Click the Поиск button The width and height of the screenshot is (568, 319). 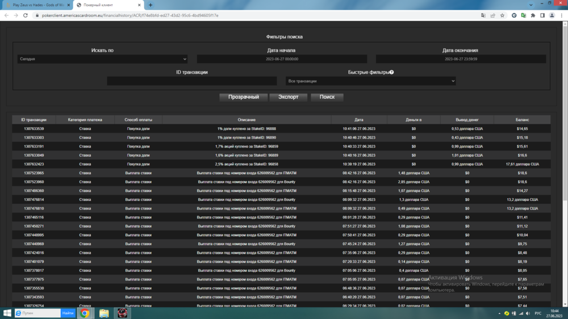click(327, 97)
